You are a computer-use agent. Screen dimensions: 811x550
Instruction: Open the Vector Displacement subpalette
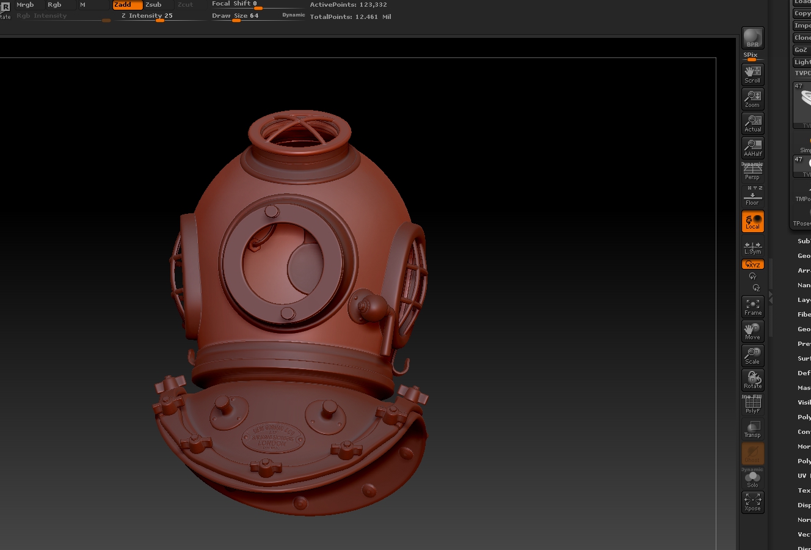point(804,535)
